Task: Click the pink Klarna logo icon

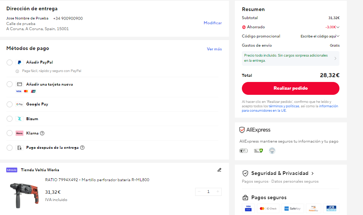Action: click(20, 133)
